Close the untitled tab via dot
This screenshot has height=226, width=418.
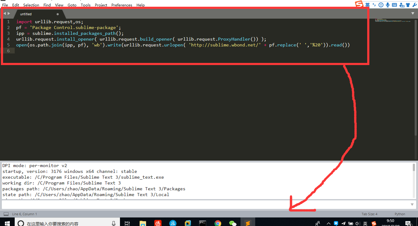point(58,14)
